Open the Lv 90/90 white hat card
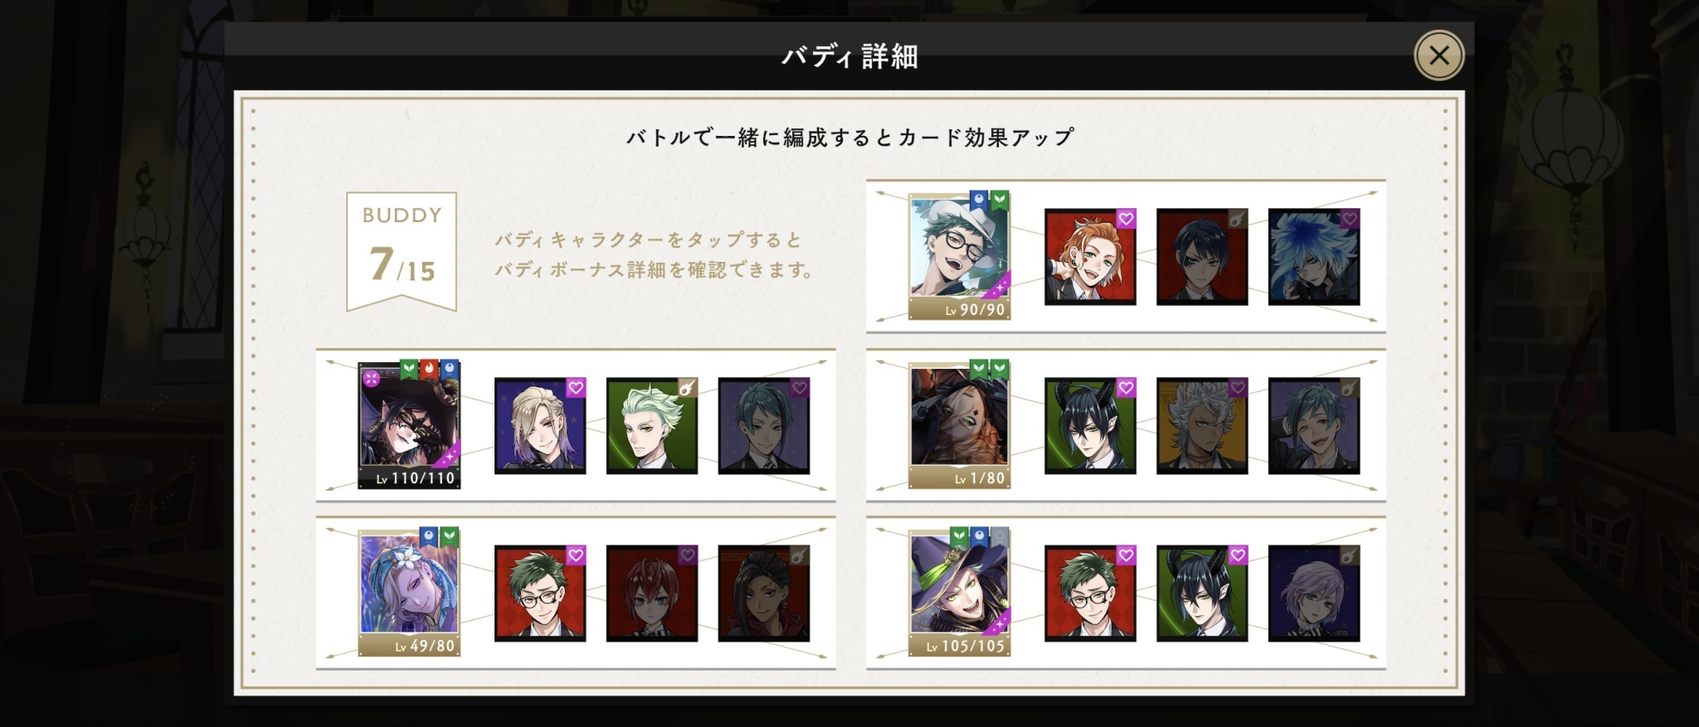 960,256
